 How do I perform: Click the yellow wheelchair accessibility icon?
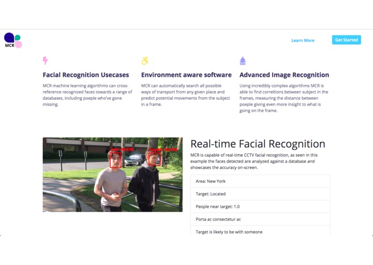point(144,61)
